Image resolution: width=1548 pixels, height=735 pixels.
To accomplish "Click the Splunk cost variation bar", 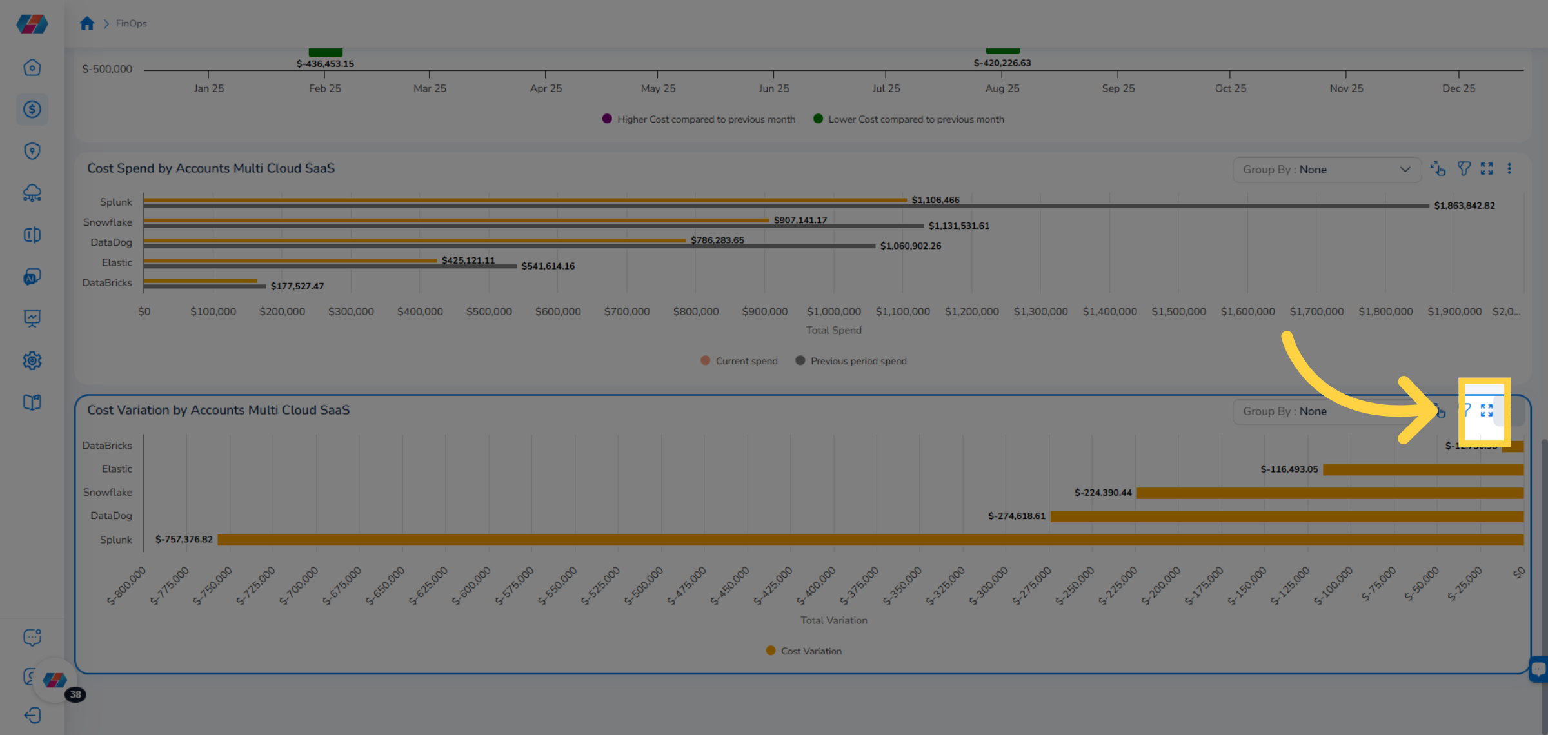I will pos(871,540).
